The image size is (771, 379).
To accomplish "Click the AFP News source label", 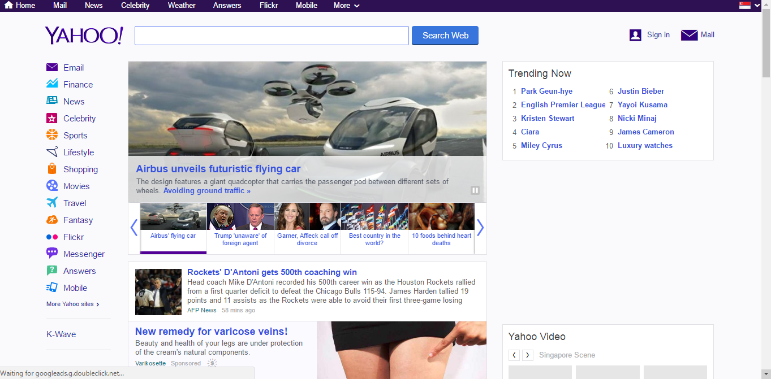I will coord(202,310).
